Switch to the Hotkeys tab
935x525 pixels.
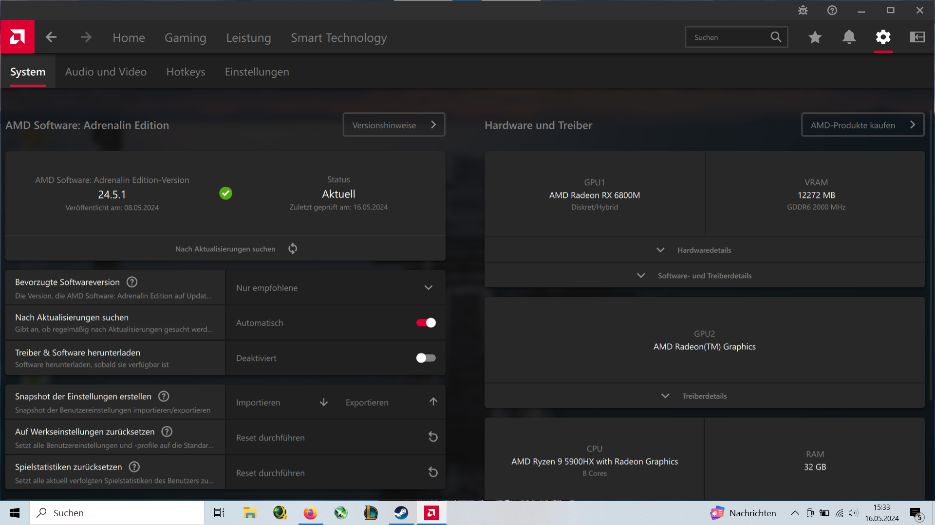click(186, 72)
